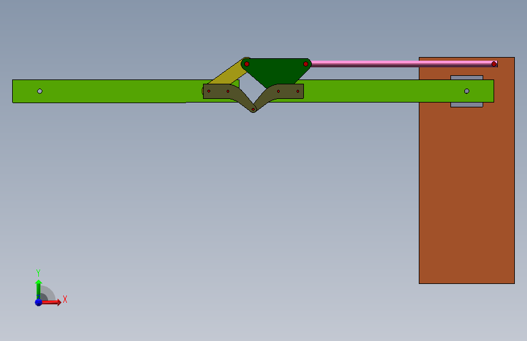The image size is (527, 341).
Task: Click the hole at beam's right end
Action: pos(466,91)
